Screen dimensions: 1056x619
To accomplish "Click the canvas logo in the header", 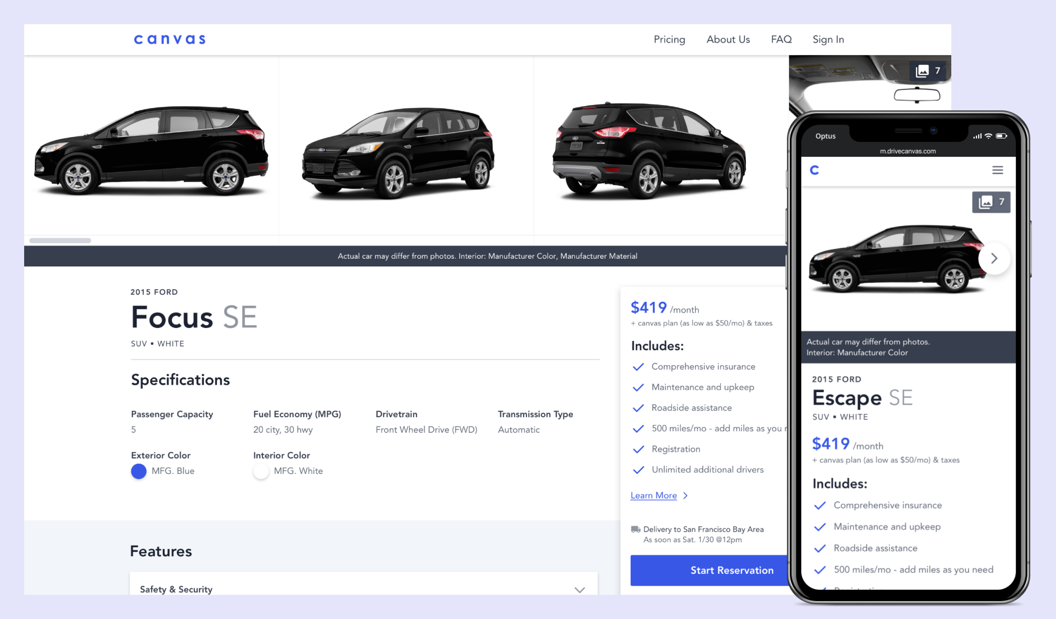I will coord(170,39).
